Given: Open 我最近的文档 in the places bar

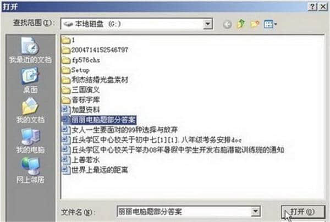Looking at the screenshot, I should click(30, 50).
